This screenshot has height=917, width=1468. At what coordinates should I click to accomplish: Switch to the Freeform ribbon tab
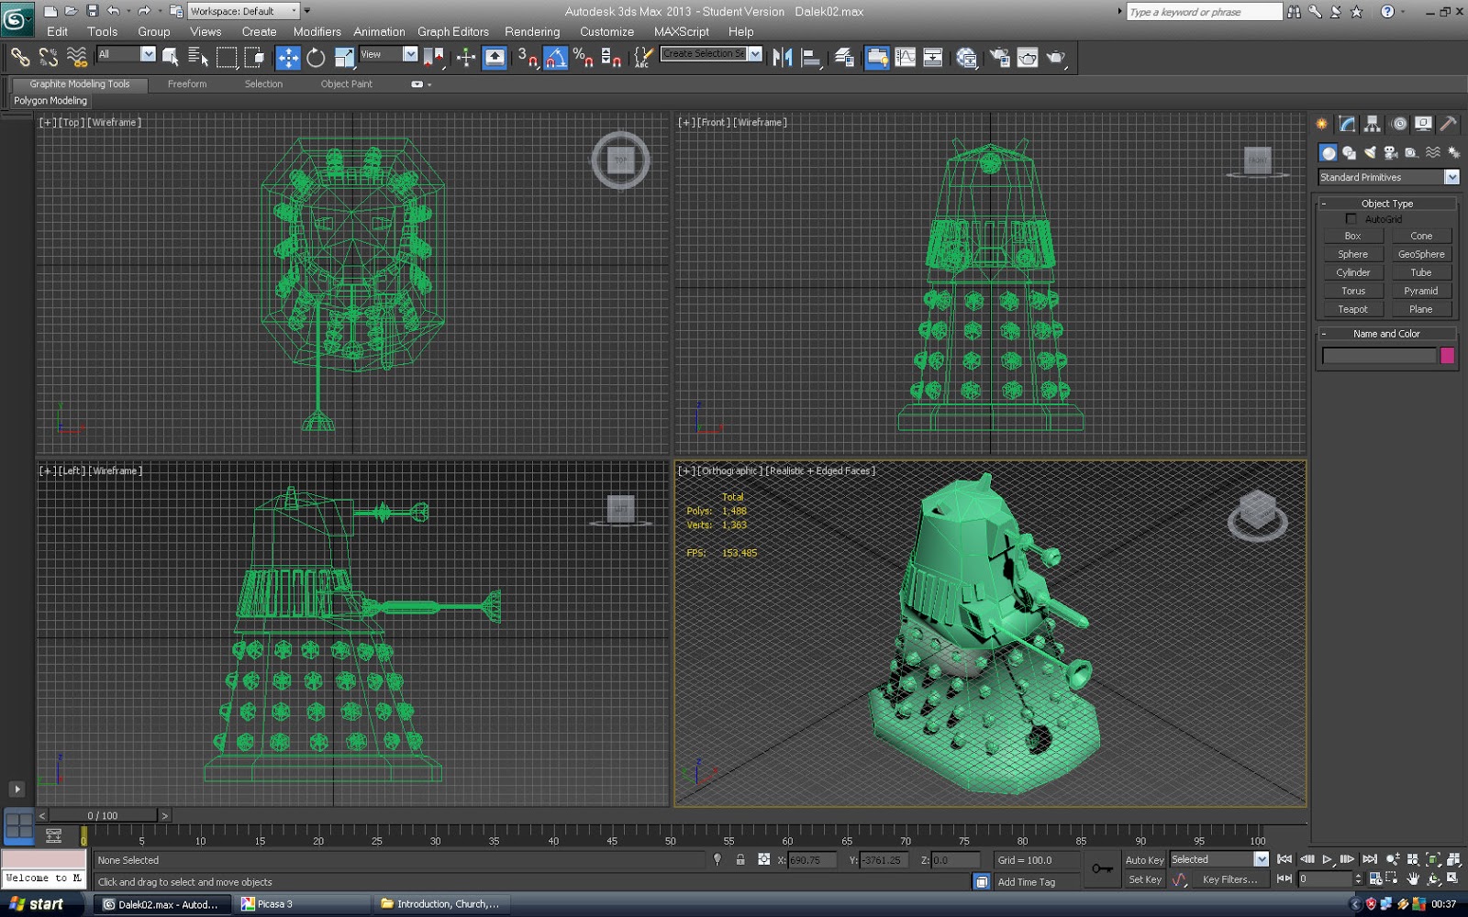tap(187, 83)
